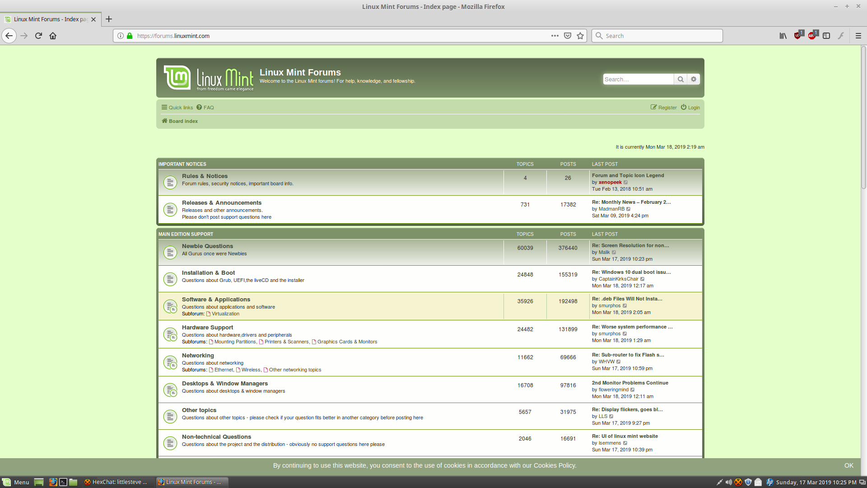The image size is (867, 488).
Task: Open the Wireless subforum
Action: [x=251, y=370]
